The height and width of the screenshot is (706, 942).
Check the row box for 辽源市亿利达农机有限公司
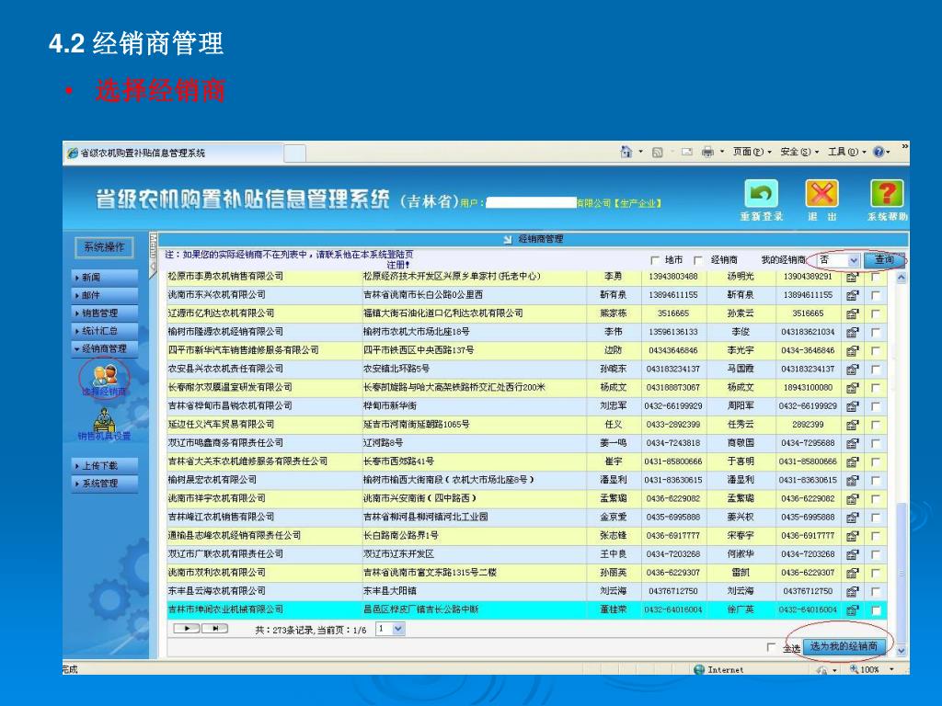tap(876, 314)
